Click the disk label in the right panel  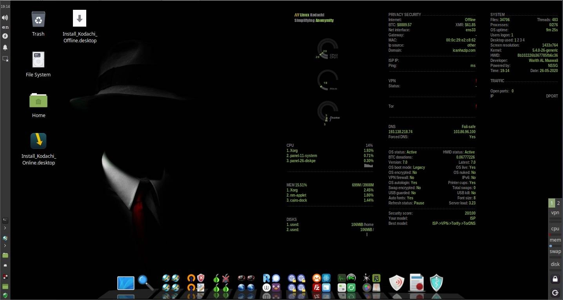[x=555, y=264]
